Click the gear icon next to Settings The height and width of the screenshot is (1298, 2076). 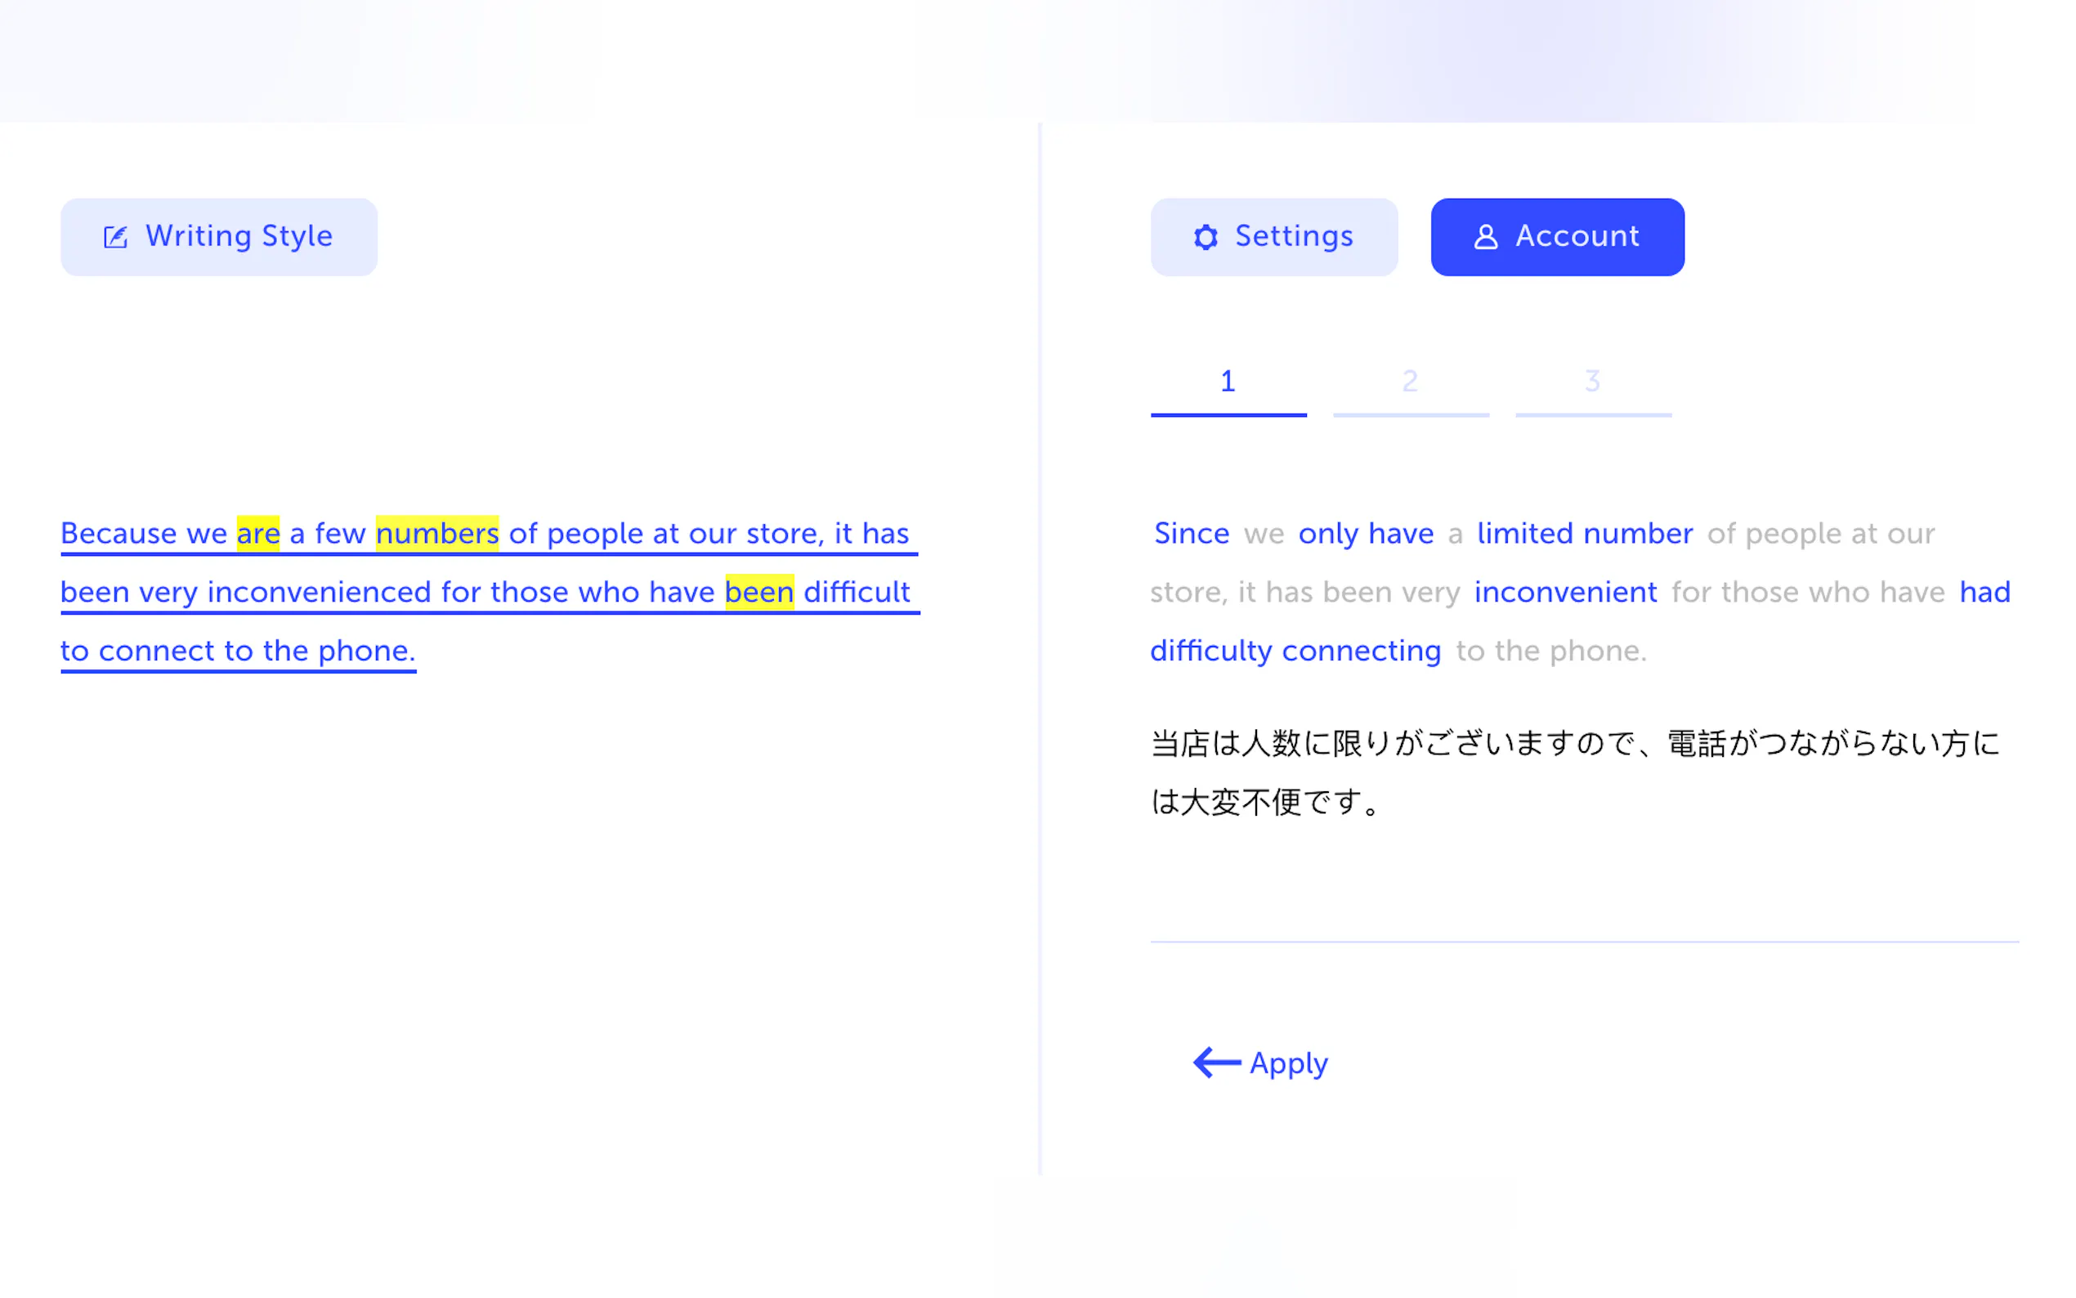(1206, 237)
